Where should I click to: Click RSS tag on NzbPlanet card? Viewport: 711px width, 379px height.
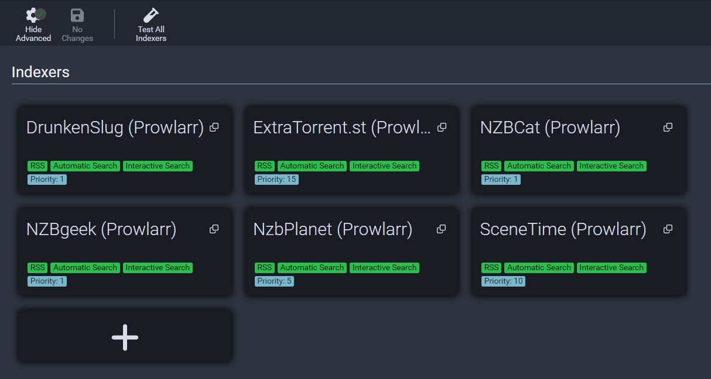tap(265, 268)
